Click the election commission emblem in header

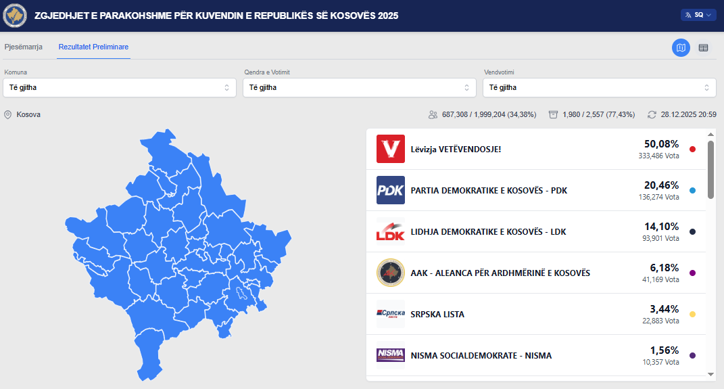pos(15,15)
